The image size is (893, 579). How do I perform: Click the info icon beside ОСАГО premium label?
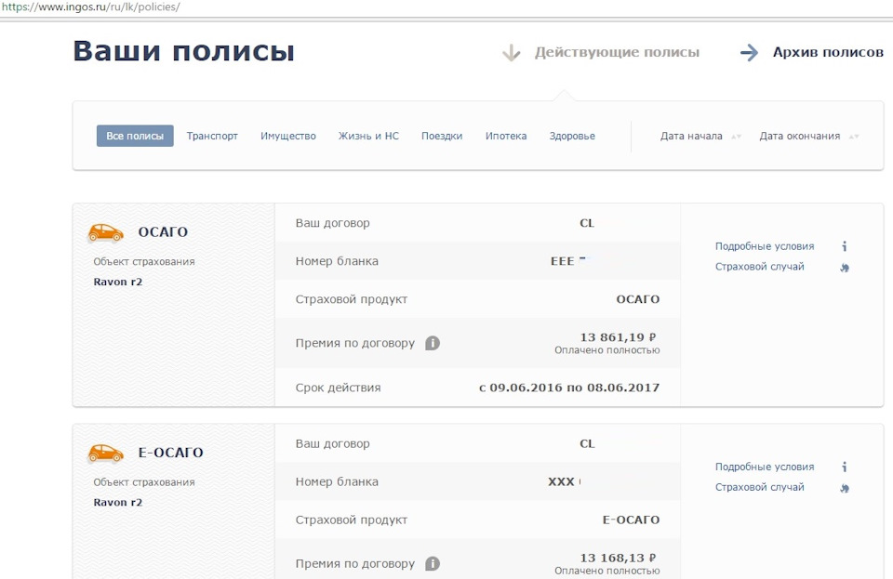433,343
